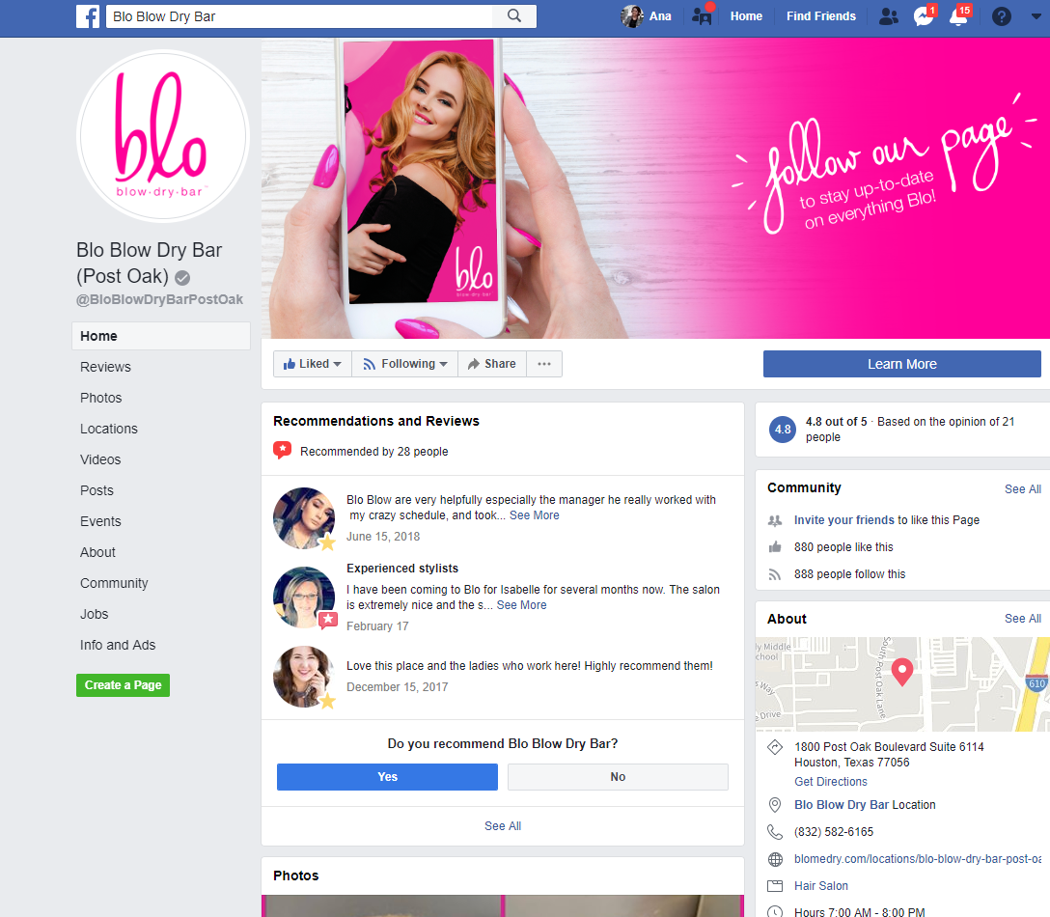
Task: Click See All under reviews
Action: tap(503, 826)
